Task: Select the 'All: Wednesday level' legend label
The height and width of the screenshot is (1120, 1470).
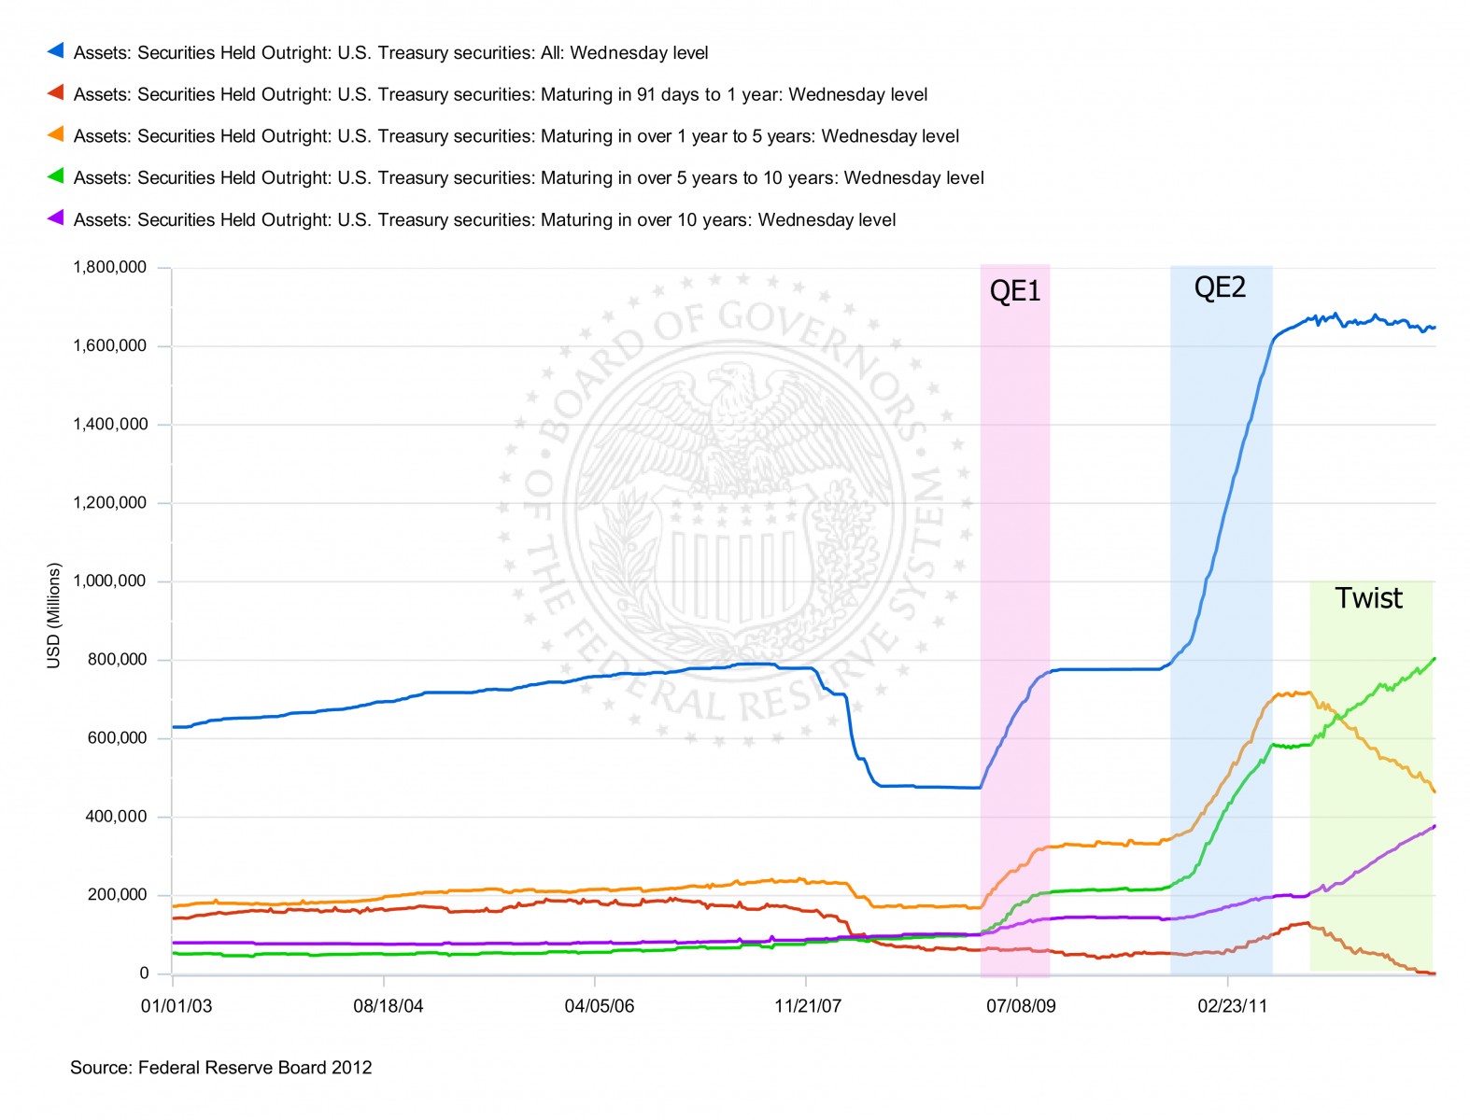Action: (x=390, y=53)
